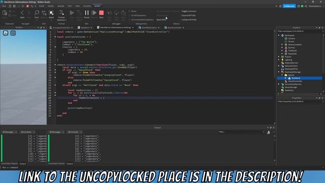Open the right Output panel All Messages dropdown
This screenshot has height=183, width=325.
coord(56,132)
